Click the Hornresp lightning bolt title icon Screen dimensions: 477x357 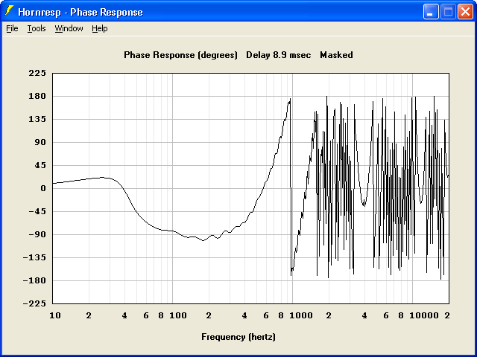point(9,11)
